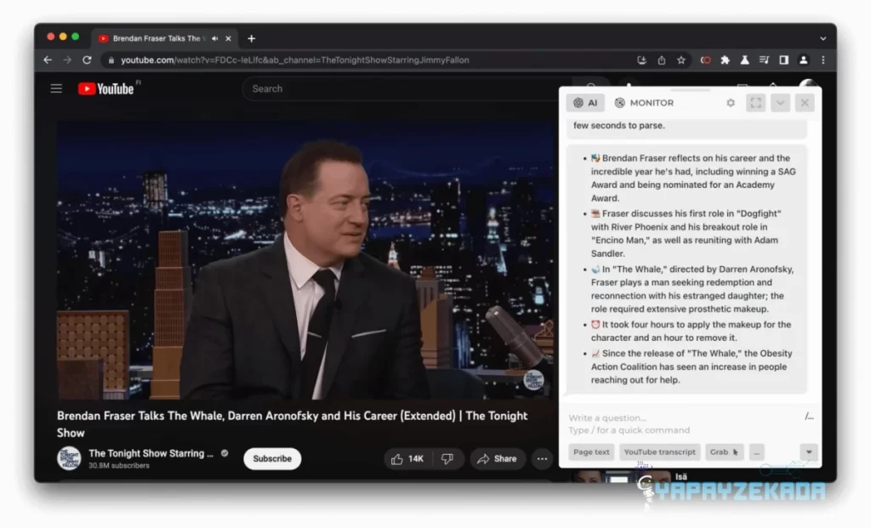Go to YouTube home via the logo

[x=106, y=88]
